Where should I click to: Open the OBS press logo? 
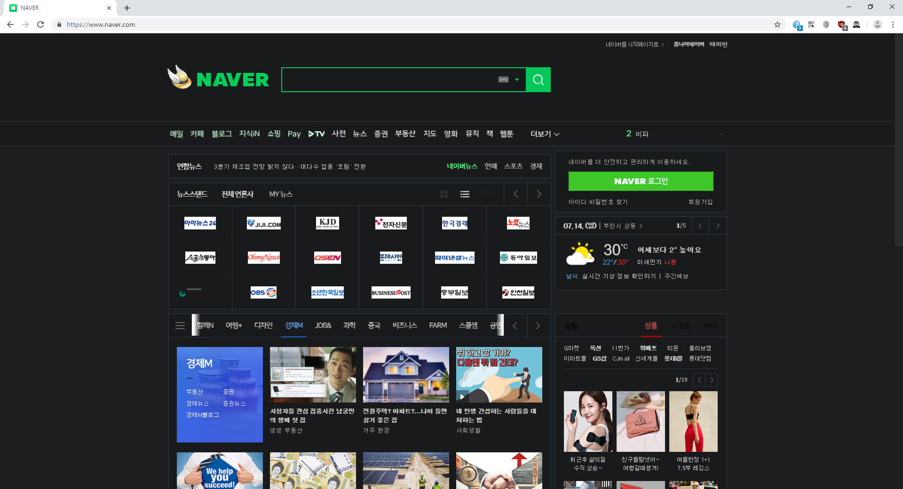point(263,292)
